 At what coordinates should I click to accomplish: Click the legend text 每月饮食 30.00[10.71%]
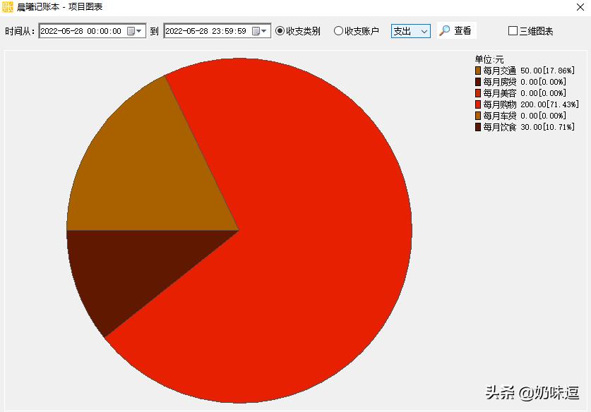529,127
